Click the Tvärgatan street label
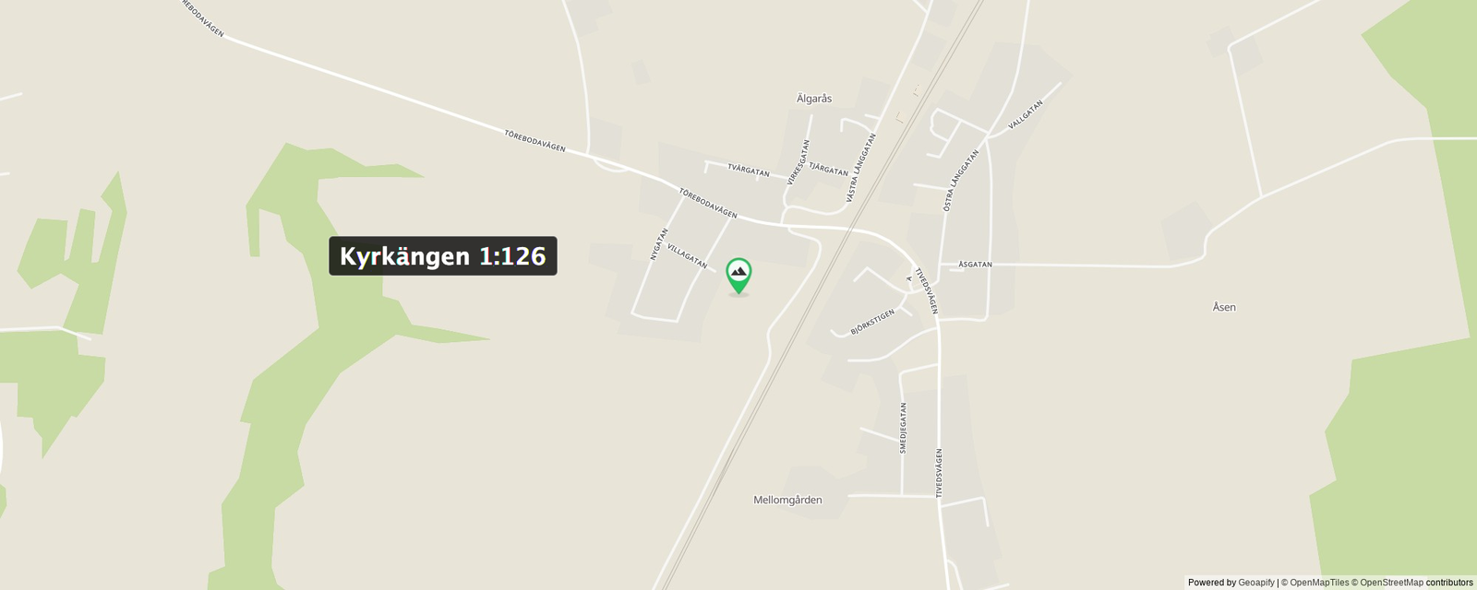 pos(749,170)
